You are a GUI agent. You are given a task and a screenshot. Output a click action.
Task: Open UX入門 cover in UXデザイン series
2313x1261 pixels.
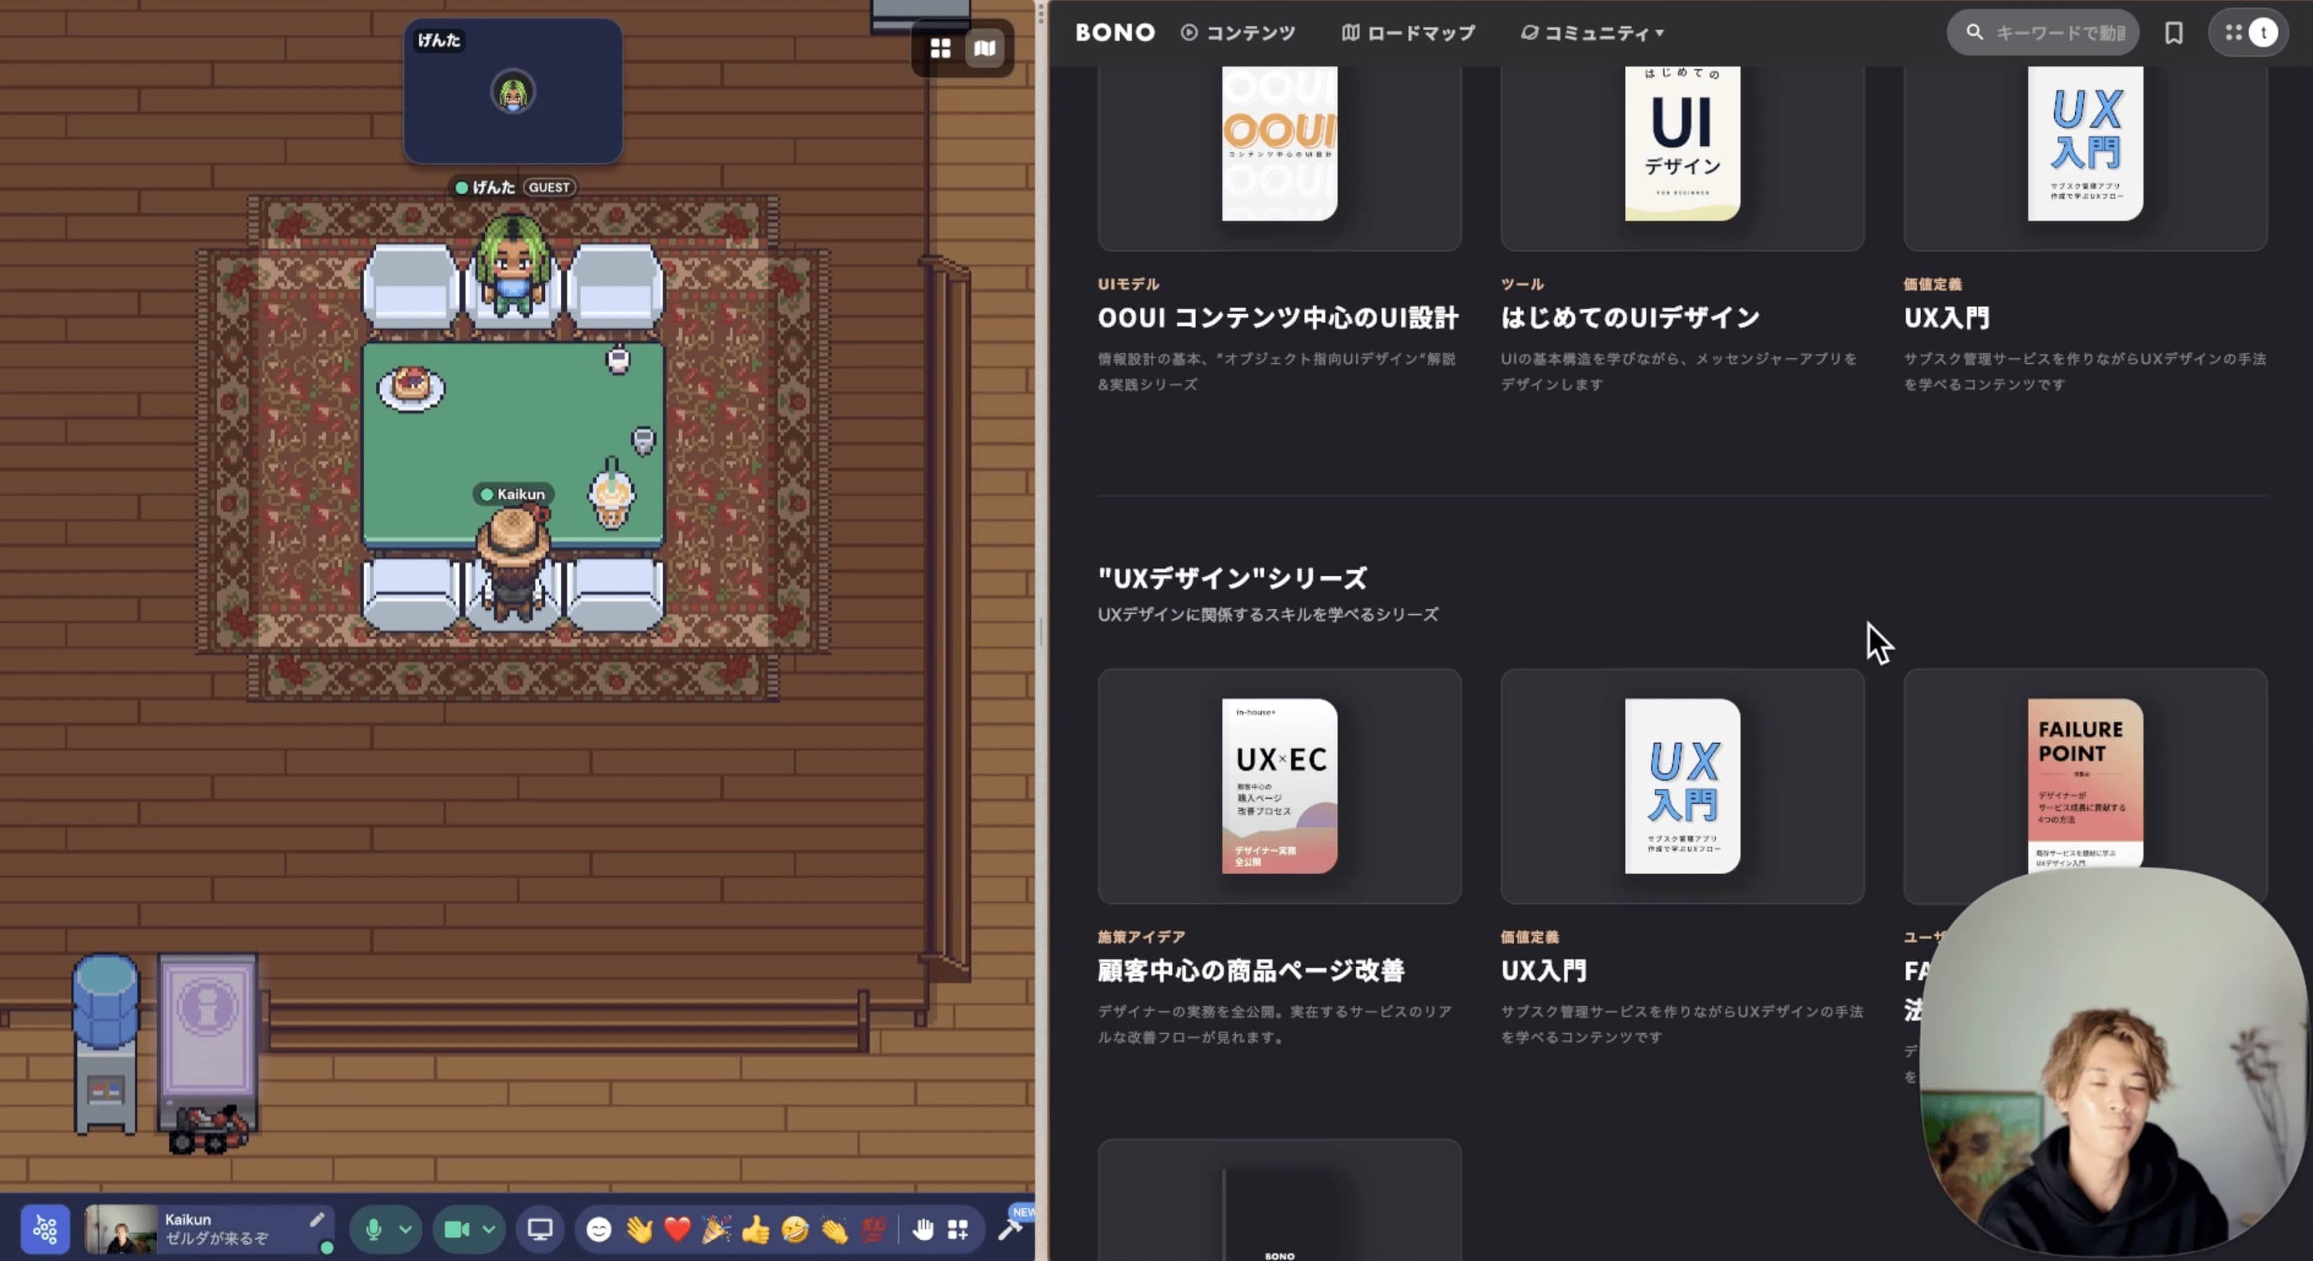pos(1682,786)
